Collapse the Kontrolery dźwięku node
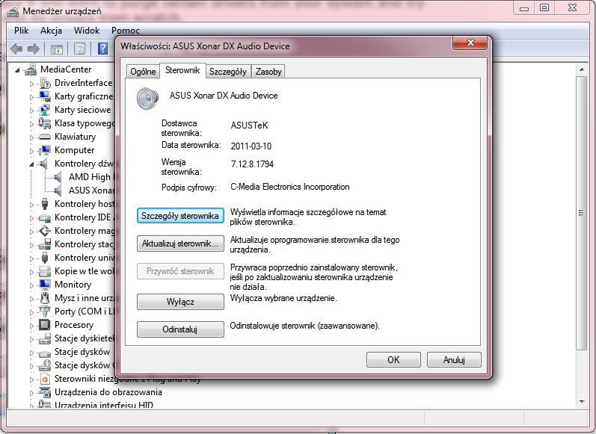The height and width of the screenshot is (434, 596). (x=31, y=164)
